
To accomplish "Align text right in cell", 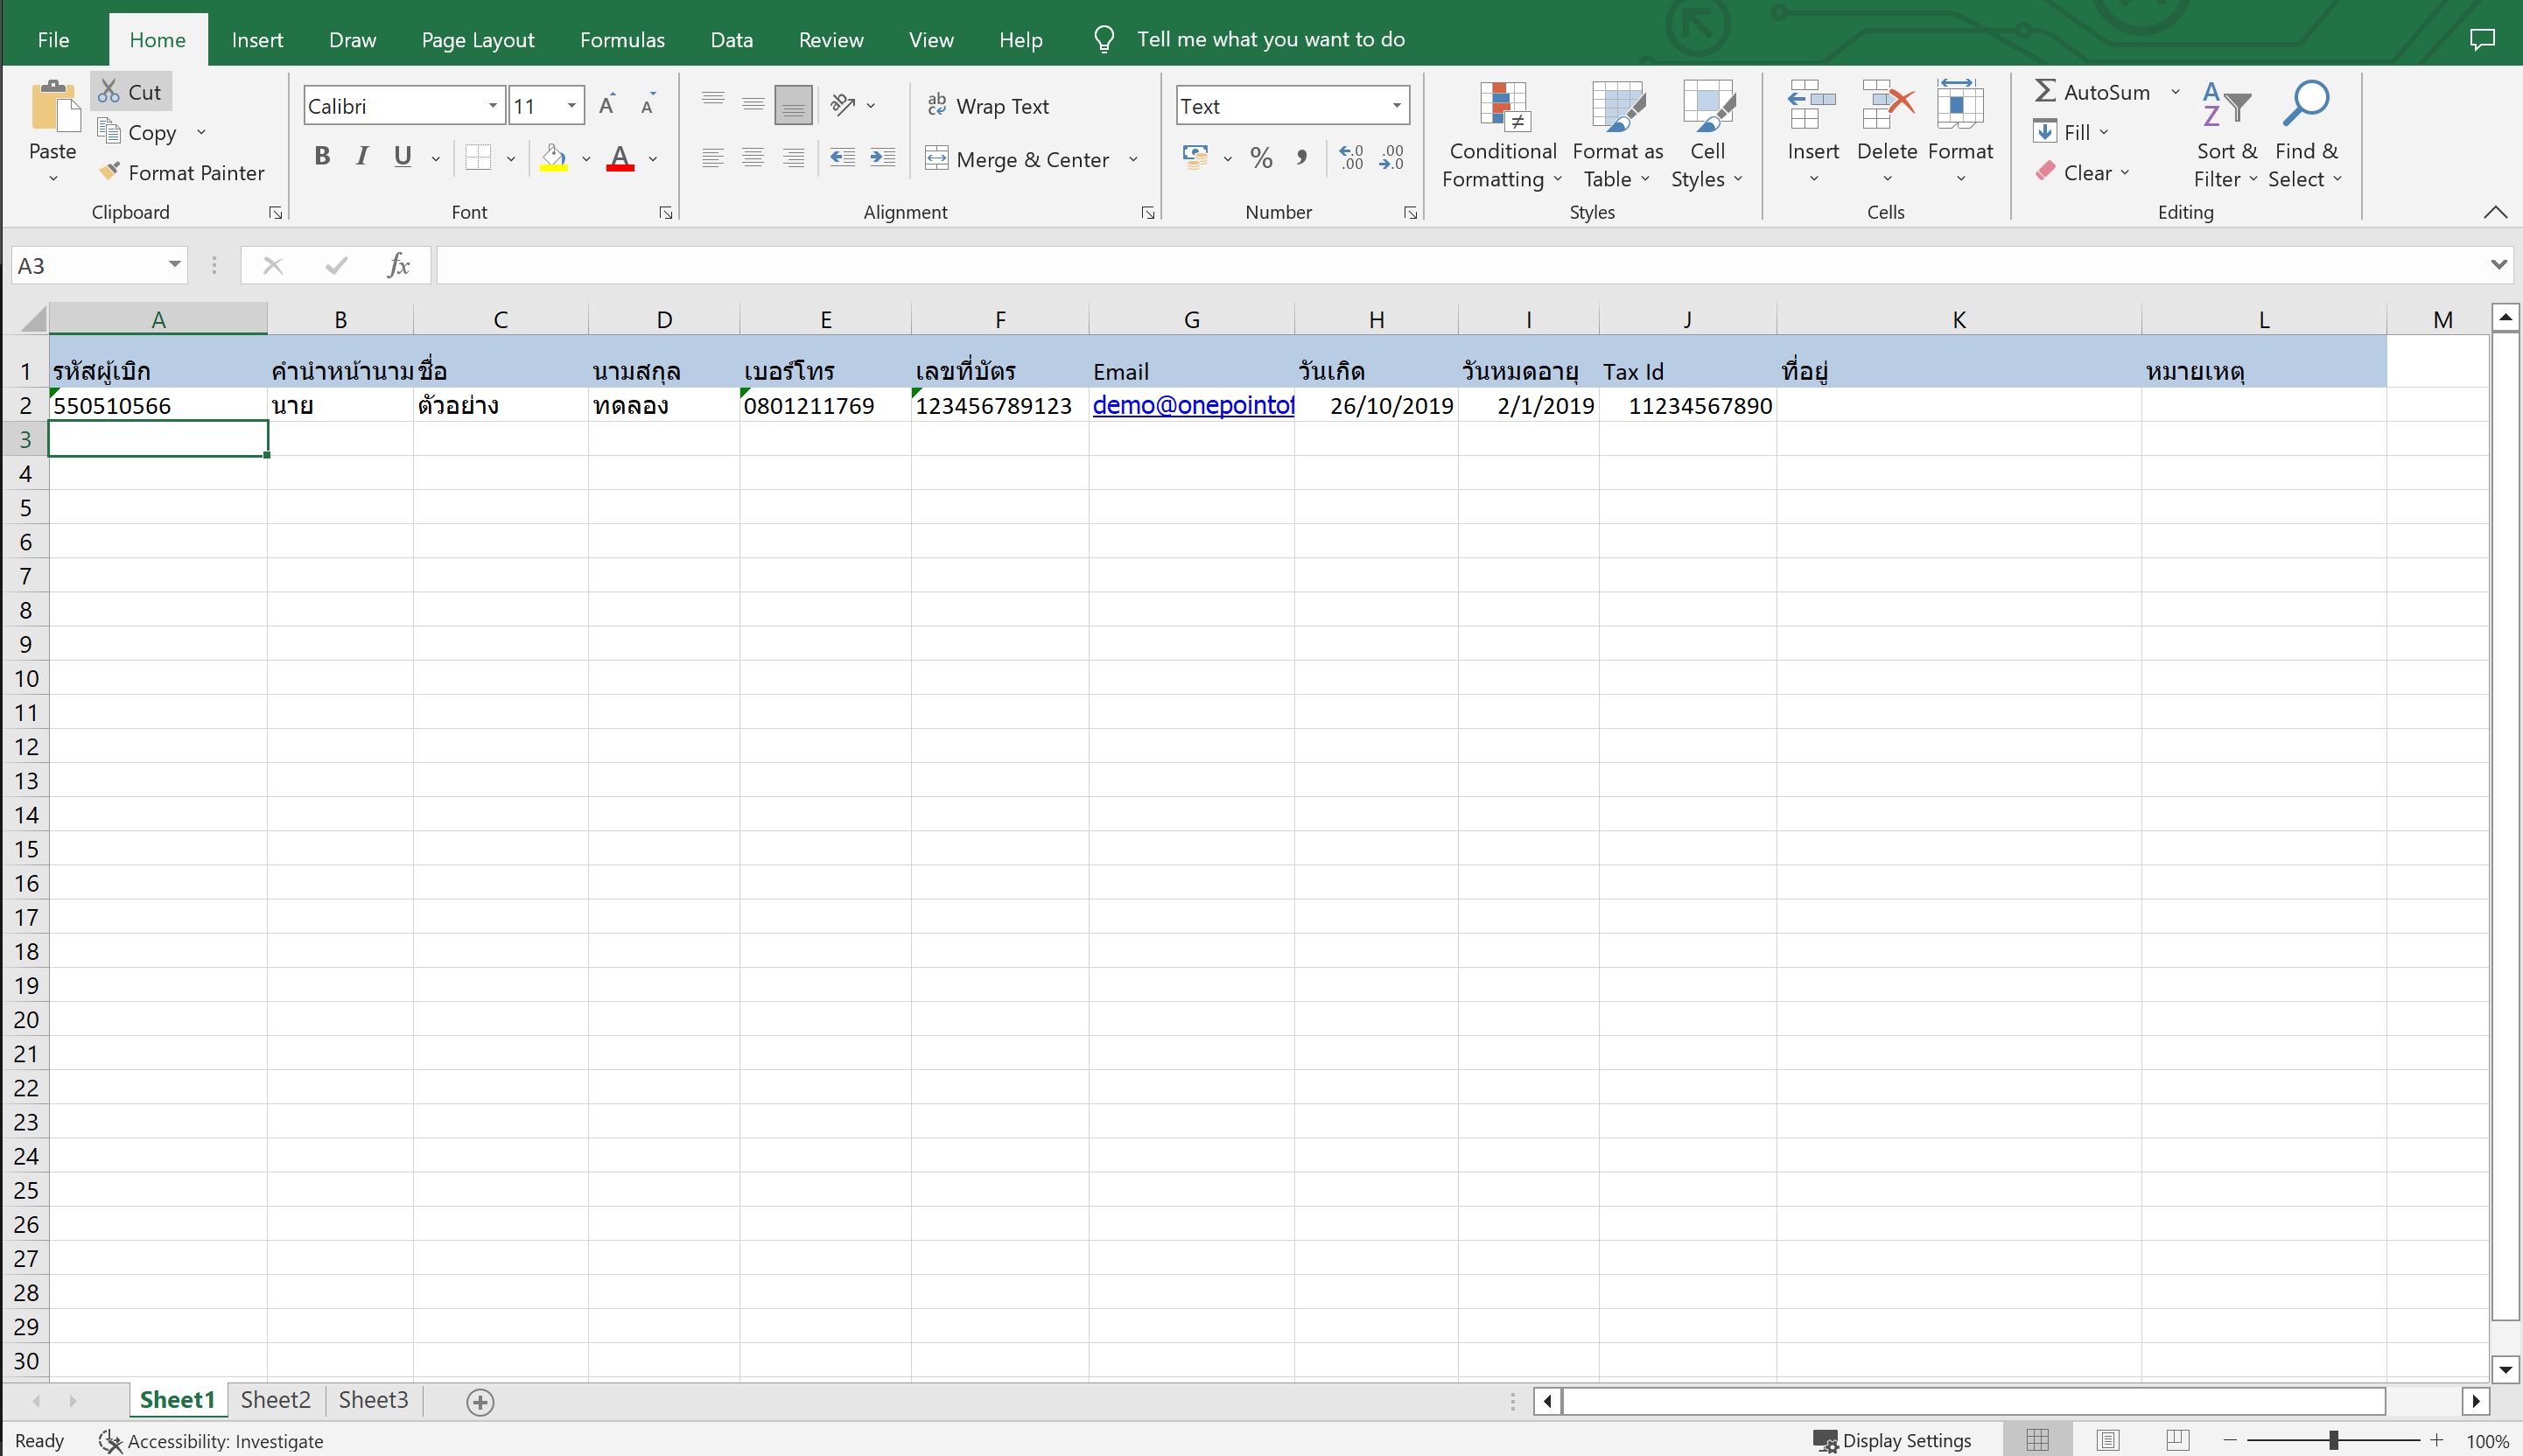I will pos(793,158).
